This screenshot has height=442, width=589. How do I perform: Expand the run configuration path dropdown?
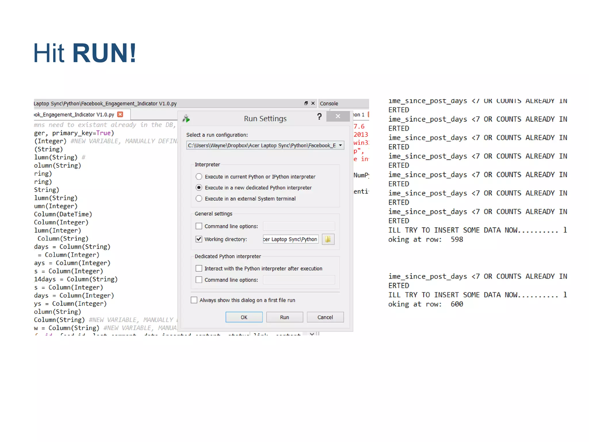click(340, 145)
